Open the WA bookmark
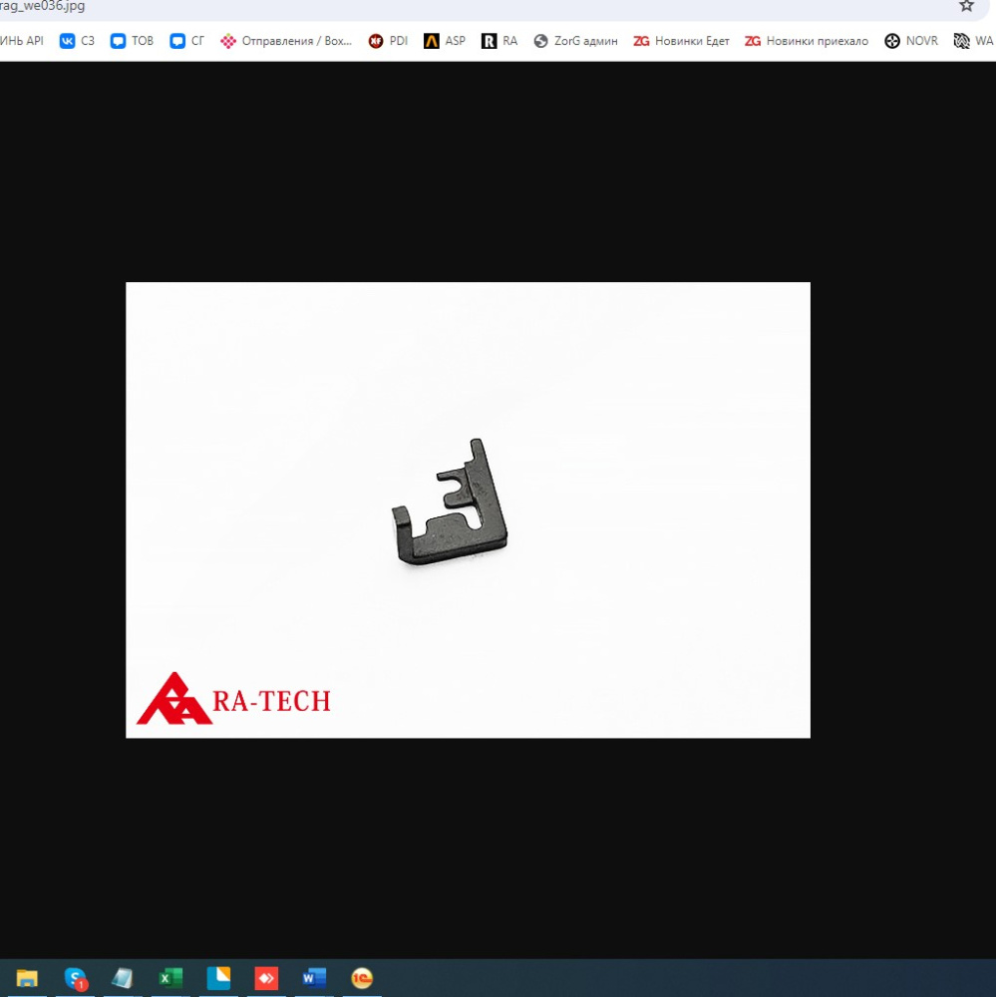The width and height of the screenshot is (996, 997). (974, 41)
